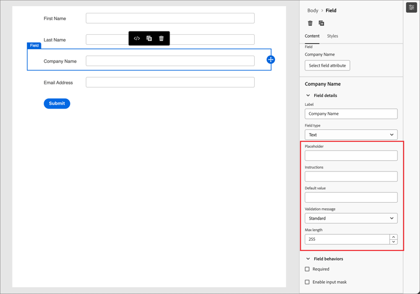Click the Placeholder input field

pyautogui.click(x=351, y=156)
